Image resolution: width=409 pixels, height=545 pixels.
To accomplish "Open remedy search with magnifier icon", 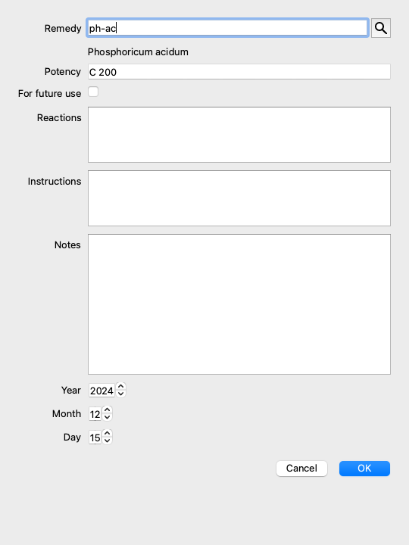I will coord(381,28).
